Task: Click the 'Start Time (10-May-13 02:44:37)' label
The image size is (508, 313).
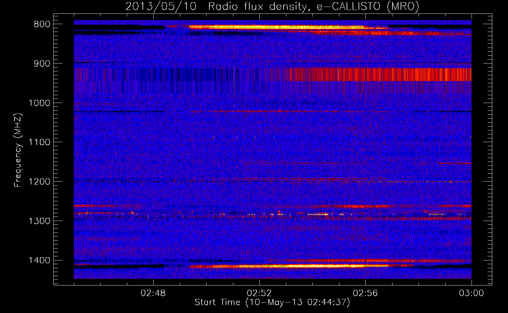Action: click(x=272, y=302)
